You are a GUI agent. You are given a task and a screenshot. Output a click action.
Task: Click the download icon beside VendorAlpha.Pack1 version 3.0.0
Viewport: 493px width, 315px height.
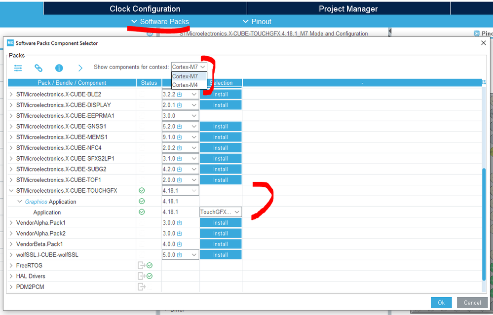click(180, 223)
